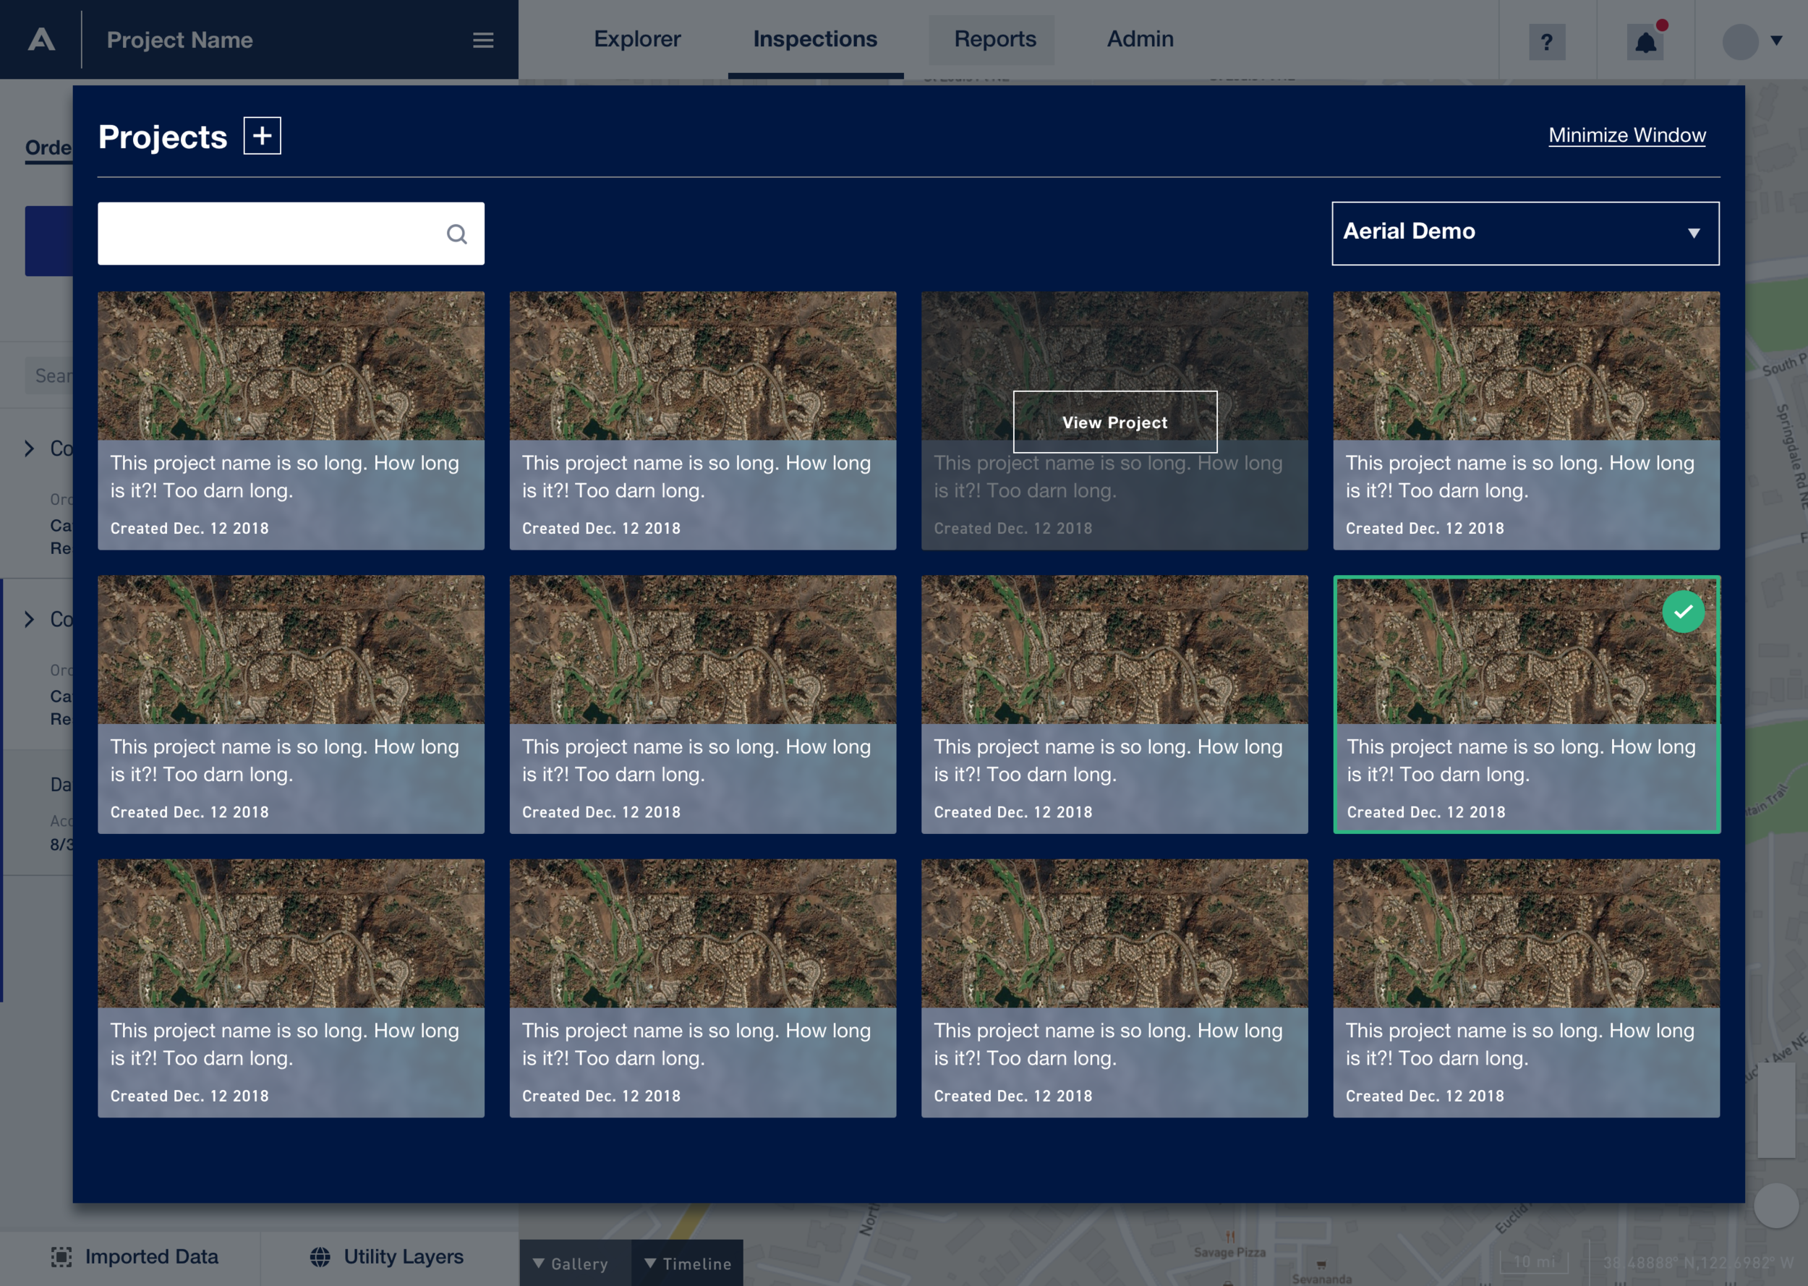
Task: Expand the user account dropdown arrow
Action: [x=1776, y=41]
